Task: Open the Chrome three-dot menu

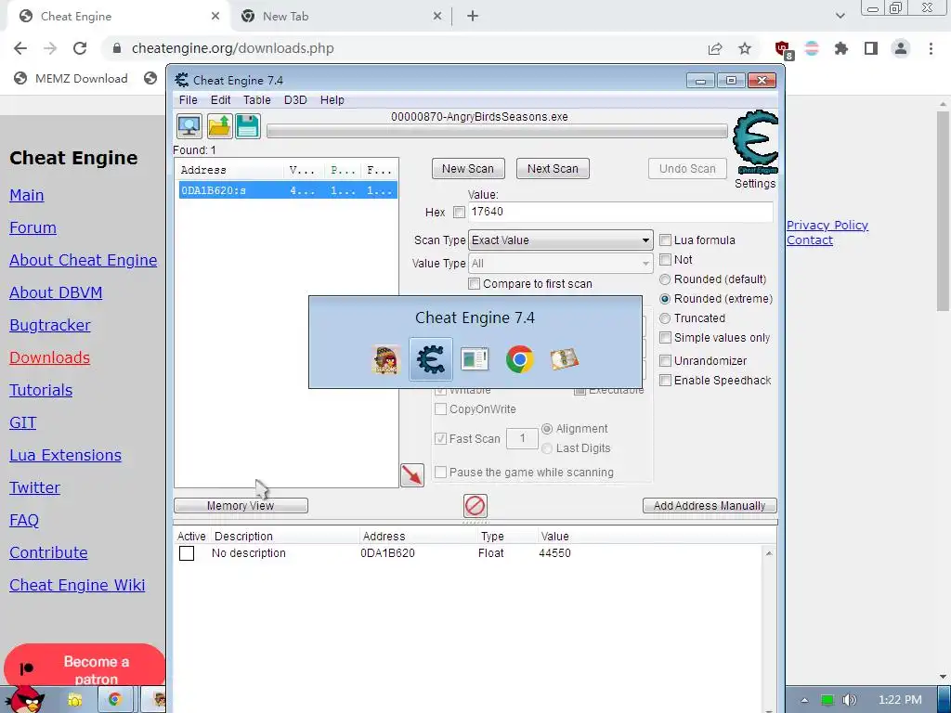Action: click(x=931, y=48)
